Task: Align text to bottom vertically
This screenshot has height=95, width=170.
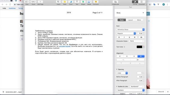Action: [140, 63]
